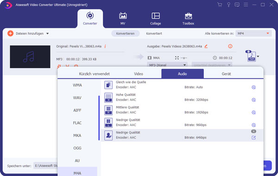
Task: Click the output duration clock icon
Action: coord(215,58)
